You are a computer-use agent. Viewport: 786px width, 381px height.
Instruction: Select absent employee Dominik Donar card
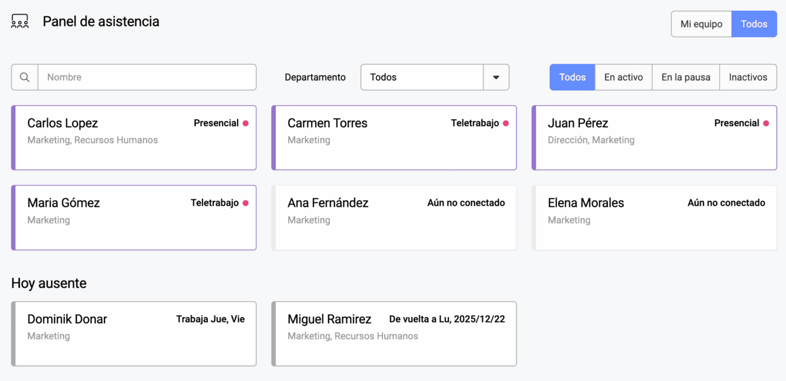134,334
